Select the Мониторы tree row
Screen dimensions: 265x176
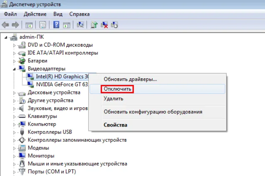(x=41, y=156)
